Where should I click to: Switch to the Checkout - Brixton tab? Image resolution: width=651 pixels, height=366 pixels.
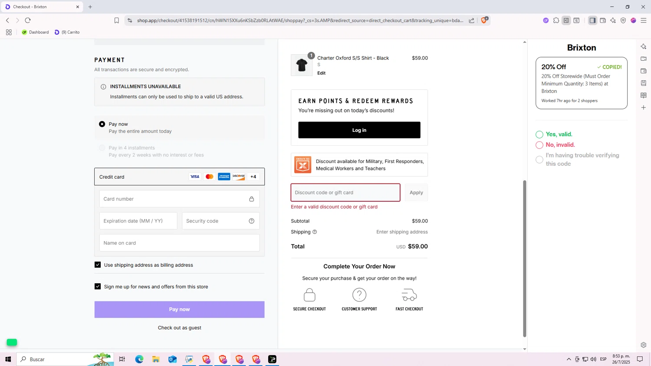point(42,7)
